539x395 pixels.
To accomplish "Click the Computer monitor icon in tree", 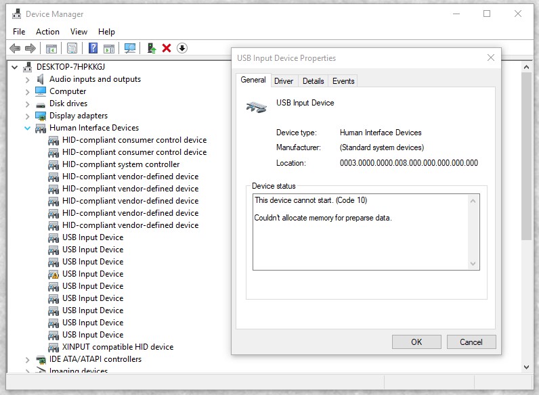I will (x=41, y=91).
